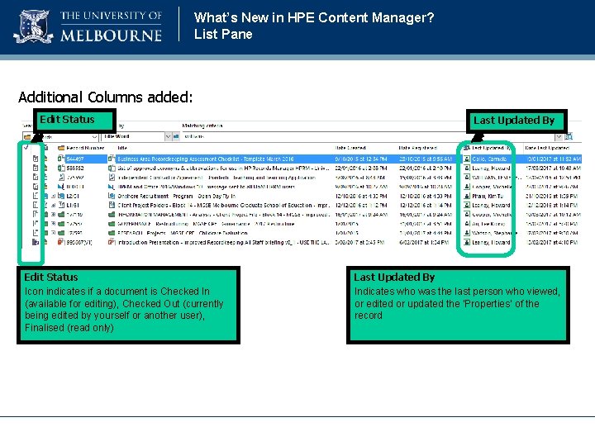The image size is (595, 446).
Task: Click into the Matching criteria text field
Action: (368, 136)
